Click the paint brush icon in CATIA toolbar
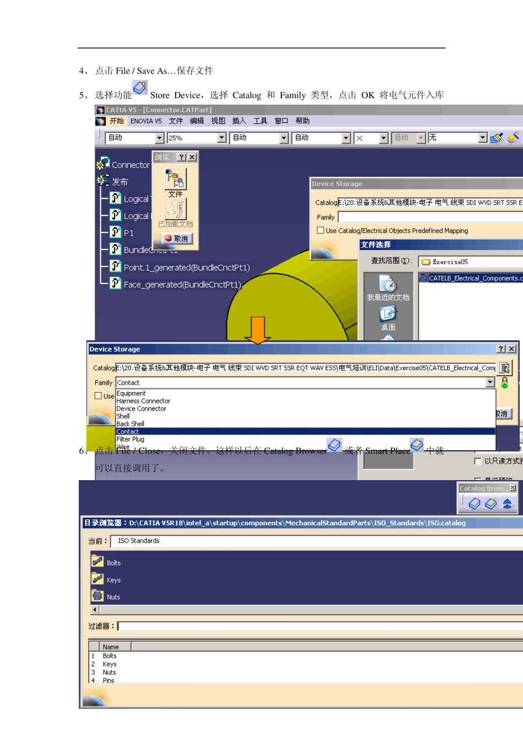 click(497, 138)
